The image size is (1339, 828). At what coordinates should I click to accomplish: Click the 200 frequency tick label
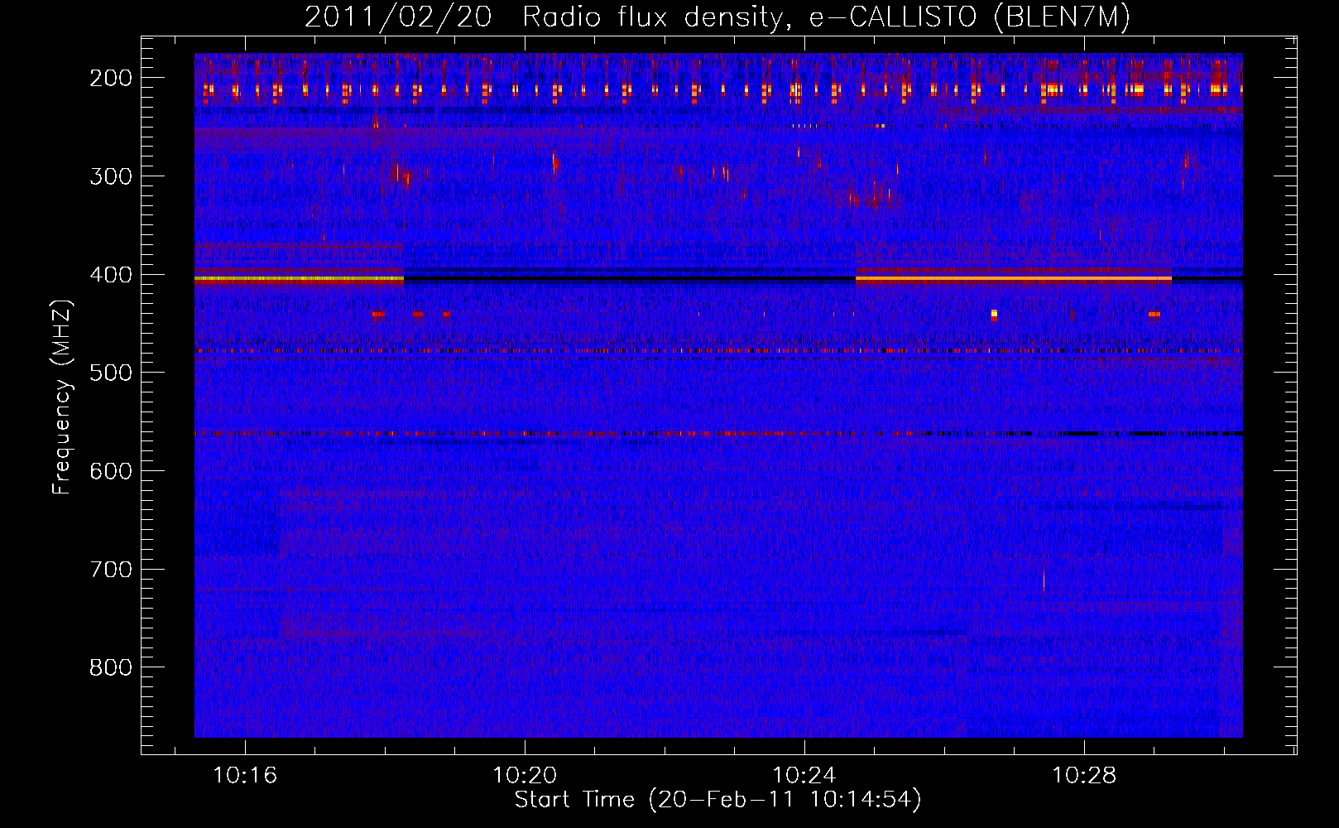(x=111, y=78)
